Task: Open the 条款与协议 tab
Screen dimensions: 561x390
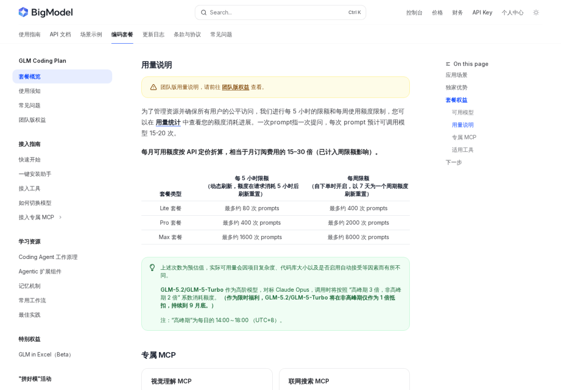Action: click(x=187, y=34)
